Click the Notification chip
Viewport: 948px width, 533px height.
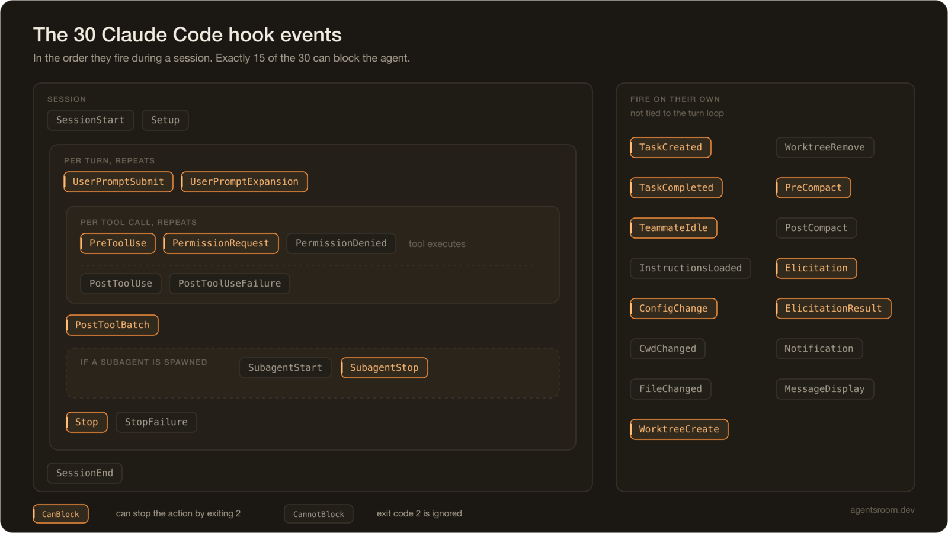pos(819,349)
